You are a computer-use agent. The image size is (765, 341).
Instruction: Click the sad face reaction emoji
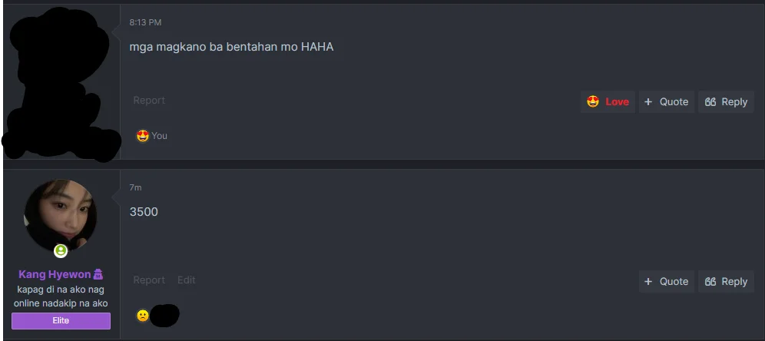click(x=142, y=316)
